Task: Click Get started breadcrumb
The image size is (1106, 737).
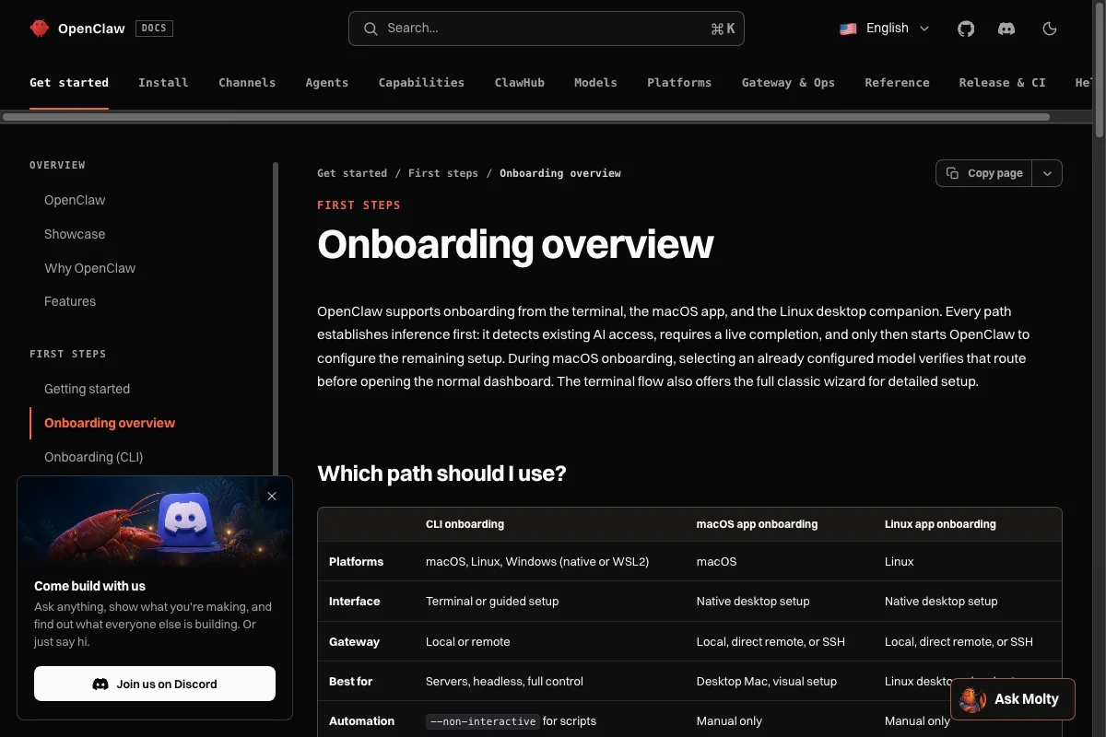Action: click(352, 173)
